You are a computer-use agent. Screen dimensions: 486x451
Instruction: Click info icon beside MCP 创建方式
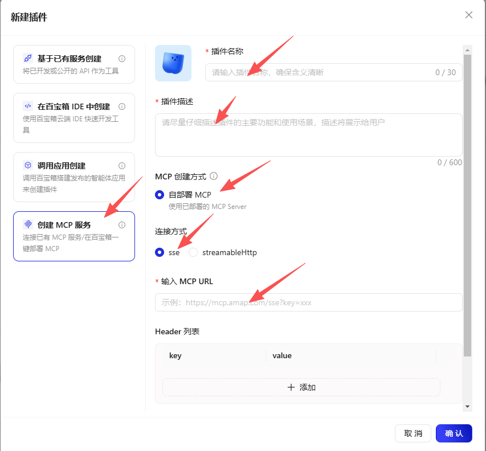coord(214,176)
